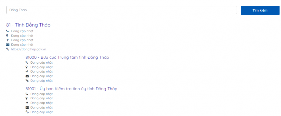Screen dimensions: 281x116
Task: Click envelope icon under Tỉnh Đồng Tháp
Action: [8, 45]
